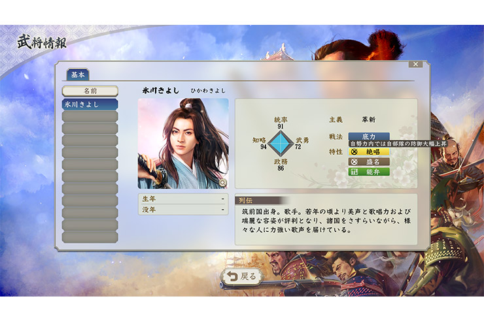Open the 基本 tab
Screen dimensions: 484x322
pos(78,74)
